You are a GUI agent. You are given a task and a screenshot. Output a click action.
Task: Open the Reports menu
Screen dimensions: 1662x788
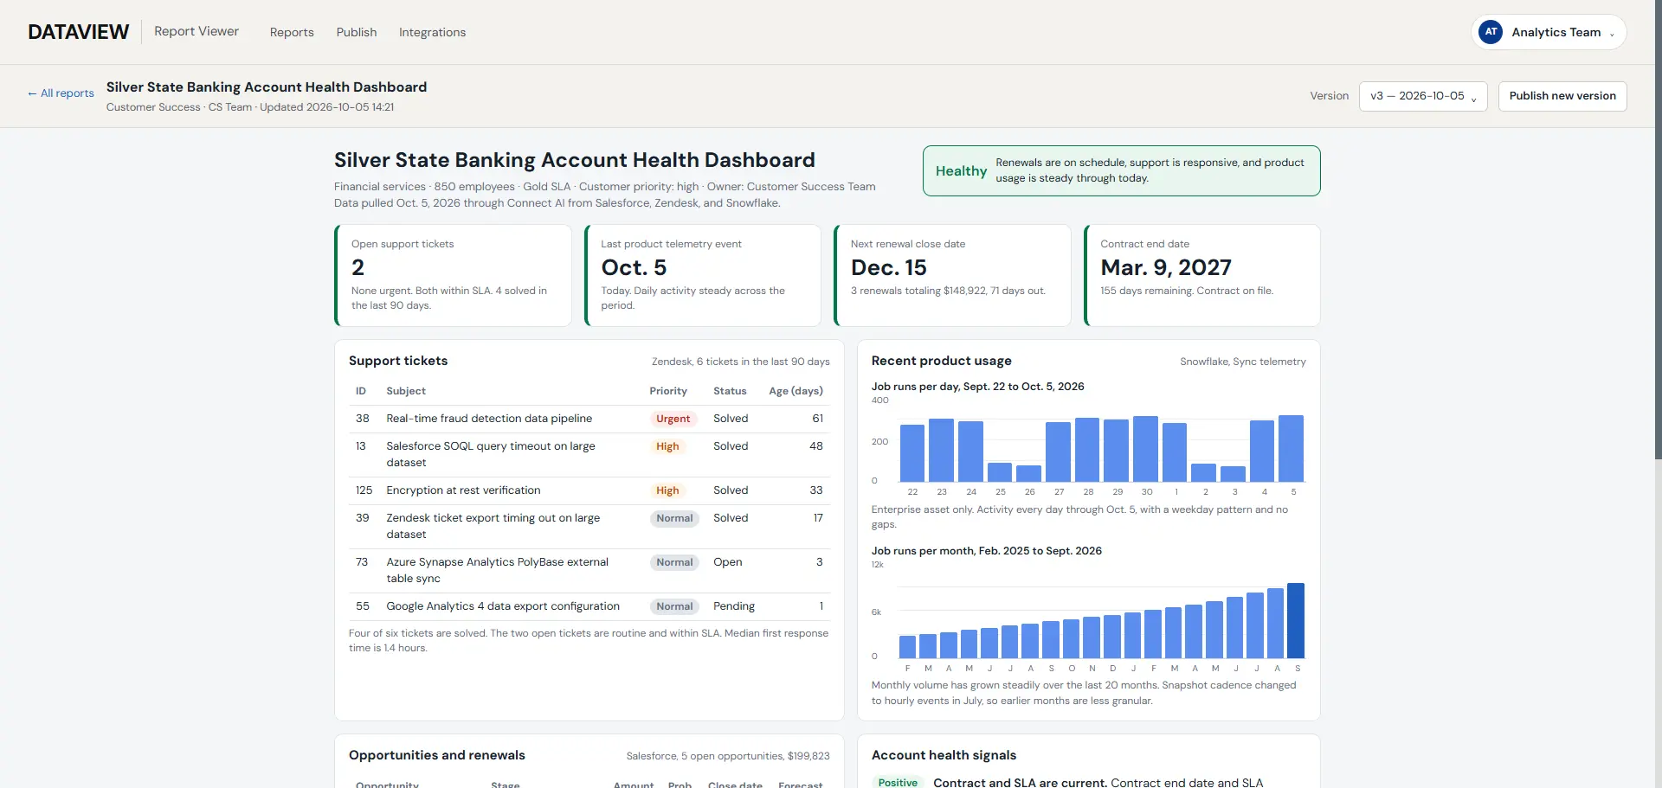point(292,32)
